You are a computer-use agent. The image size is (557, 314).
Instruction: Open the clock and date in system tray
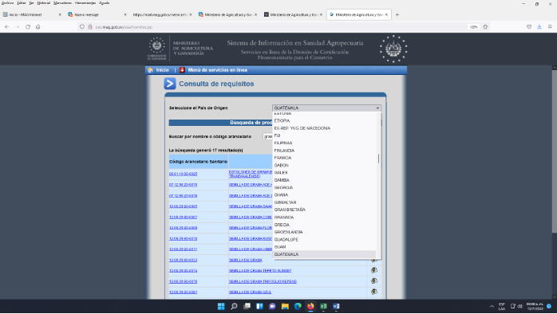pyautogui.click(x=535, y=306)
